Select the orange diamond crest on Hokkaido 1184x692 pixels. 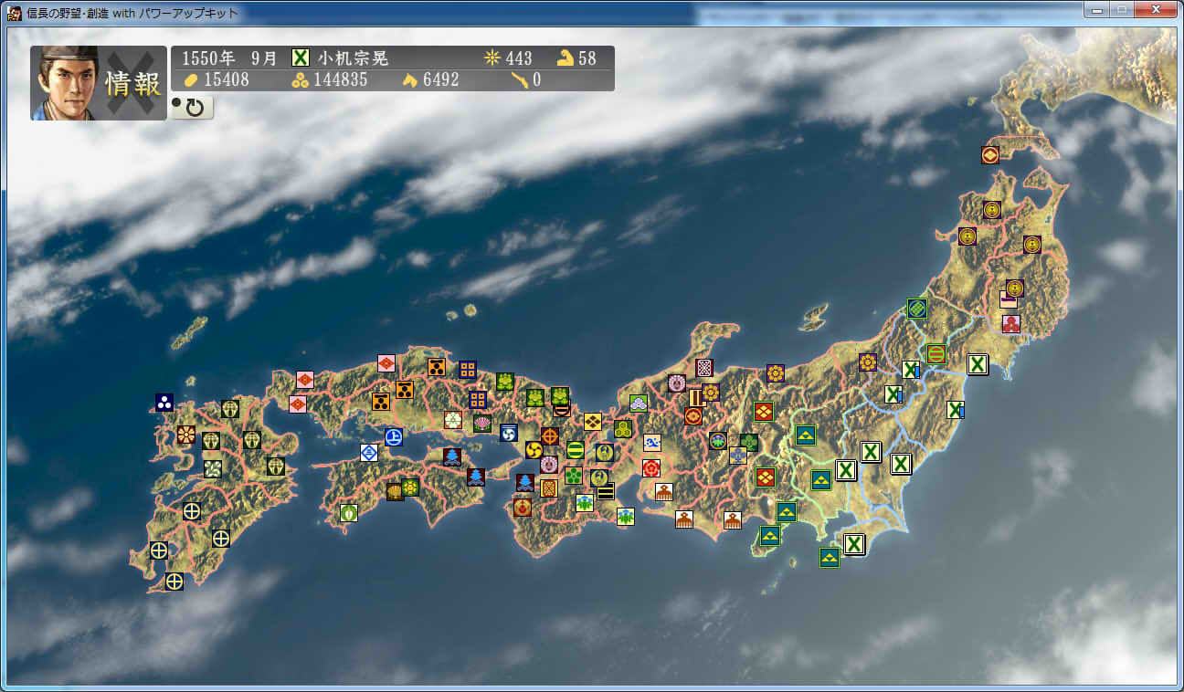point(990,155)
